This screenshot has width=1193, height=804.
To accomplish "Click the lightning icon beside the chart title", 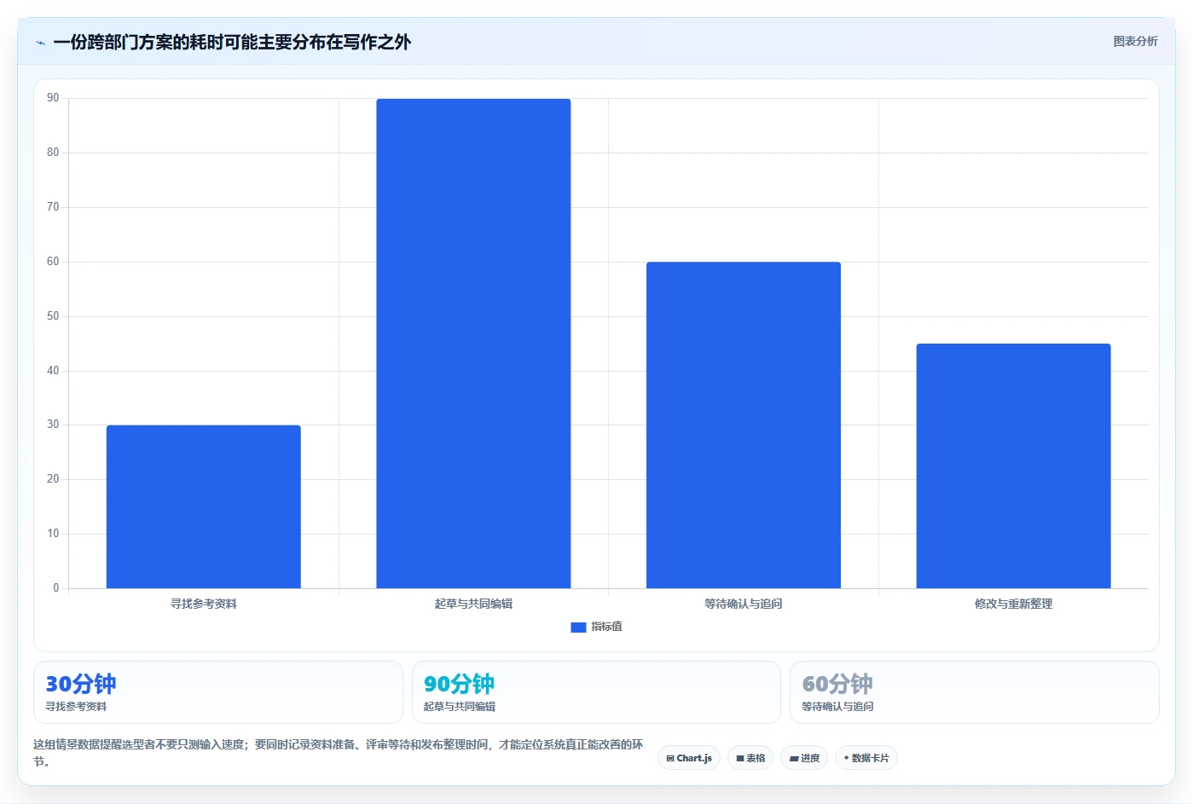I will pyautogui.click(x=40, y=43).
